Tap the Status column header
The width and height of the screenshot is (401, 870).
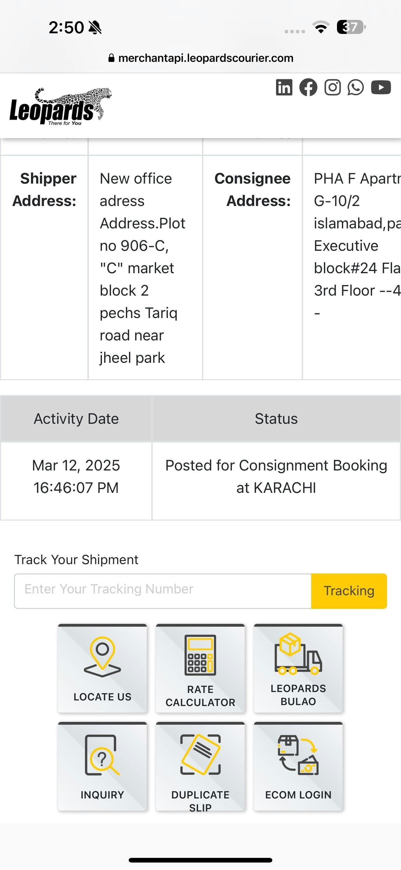pyautogui.click(x=276, y=419)
